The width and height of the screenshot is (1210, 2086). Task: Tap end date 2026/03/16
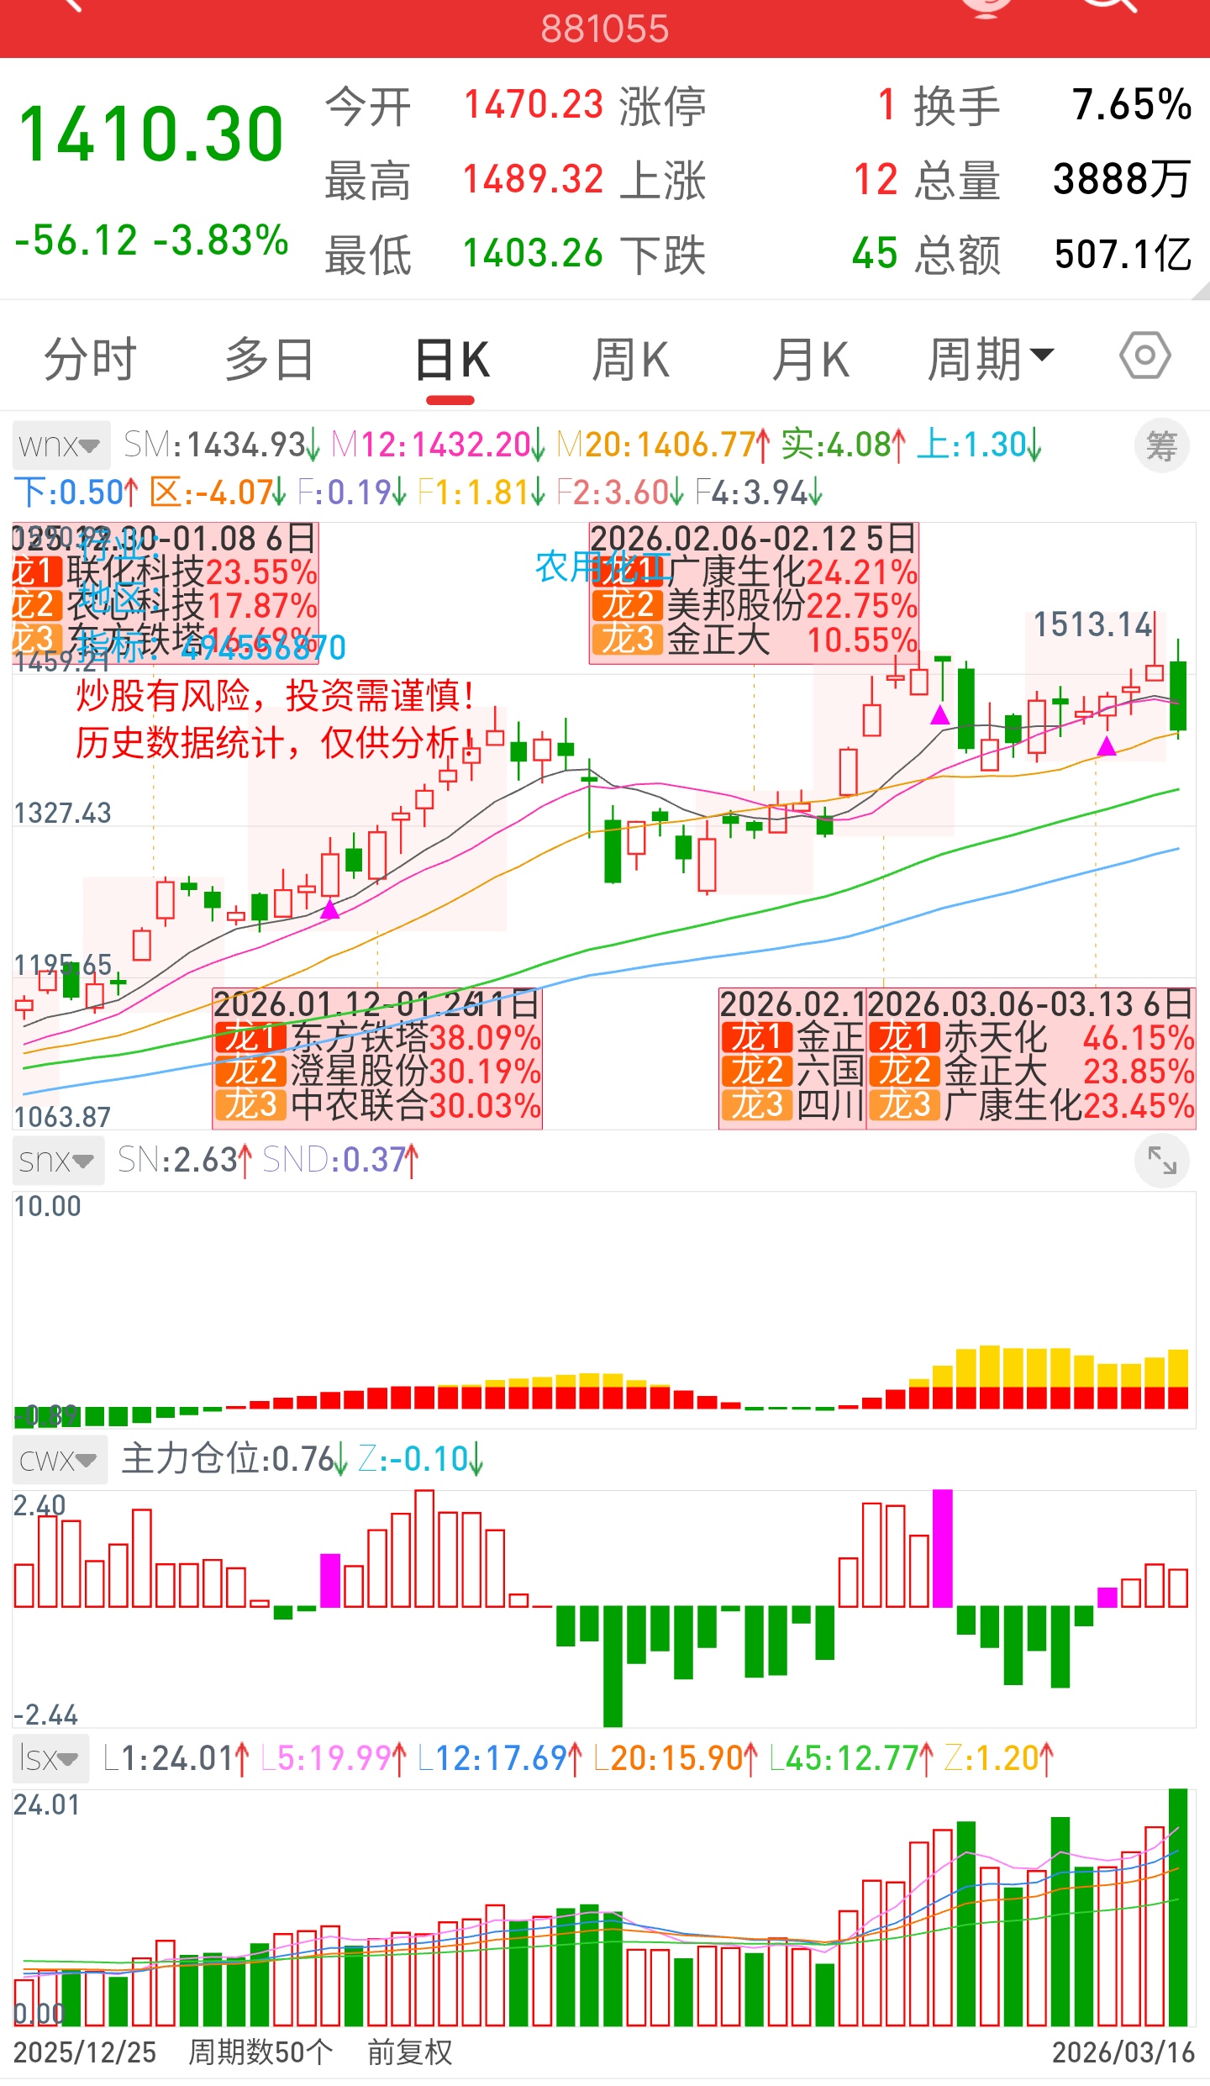coord(1123,2052)
